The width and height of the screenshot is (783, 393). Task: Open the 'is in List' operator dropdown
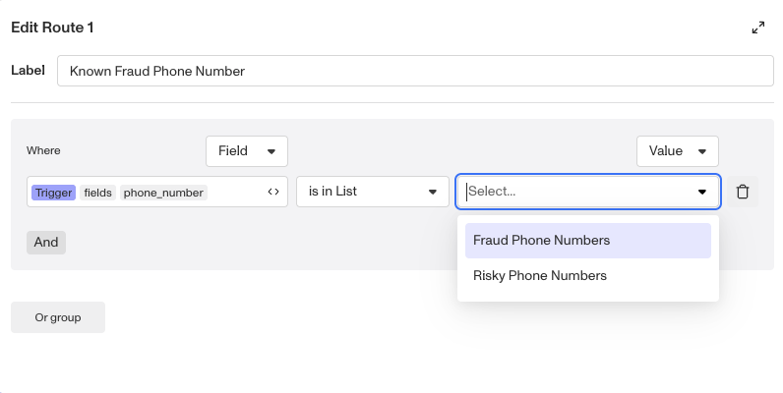tap(372, 192)
